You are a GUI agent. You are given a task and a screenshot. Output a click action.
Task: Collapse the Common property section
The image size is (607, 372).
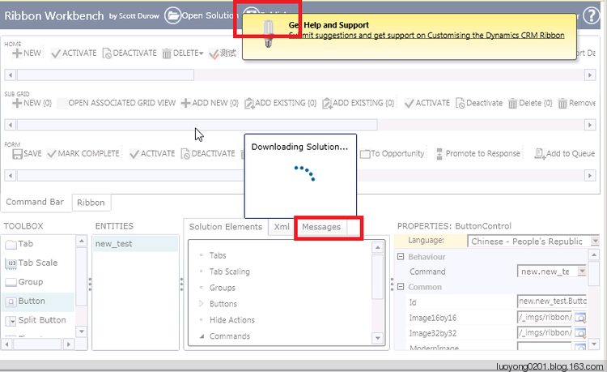coord(401,287)
